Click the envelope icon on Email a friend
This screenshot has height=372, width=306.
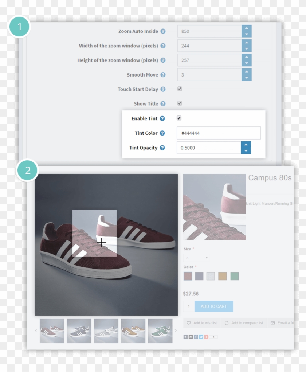pyautogui.click(x=272, y=322)
